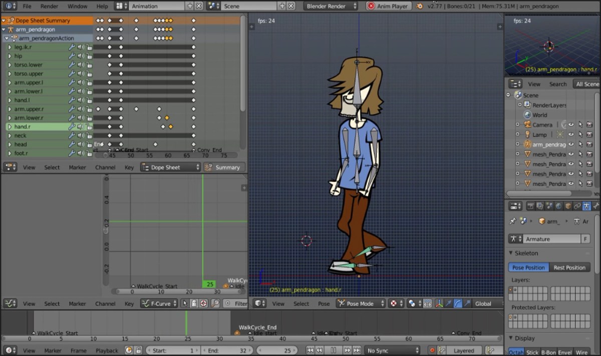Click the wrench modifier icon for hip channel
Image resolution: width=601 pixels, height=356 pixels.
point(72,56)
